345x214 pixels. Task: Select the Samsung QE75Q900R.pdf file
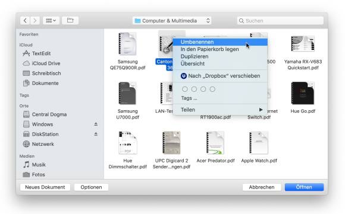(x=128, y=51)
